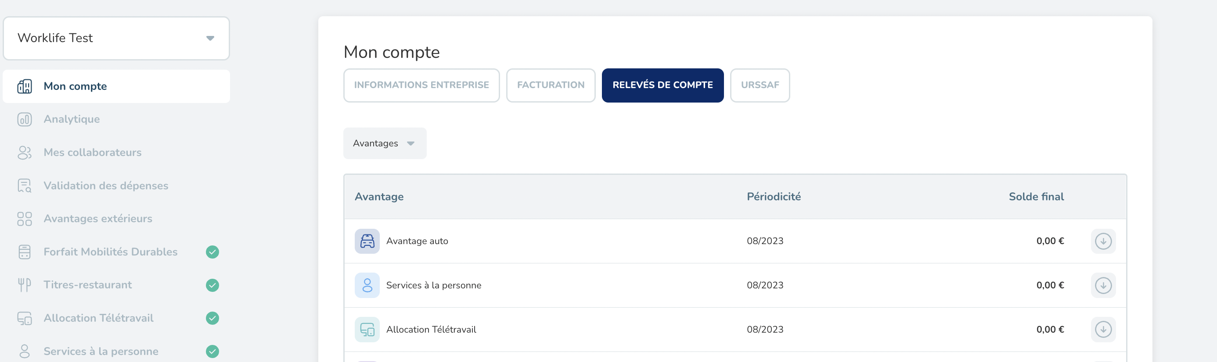Go to Mon compte in sidebar

tap(75, 86)
